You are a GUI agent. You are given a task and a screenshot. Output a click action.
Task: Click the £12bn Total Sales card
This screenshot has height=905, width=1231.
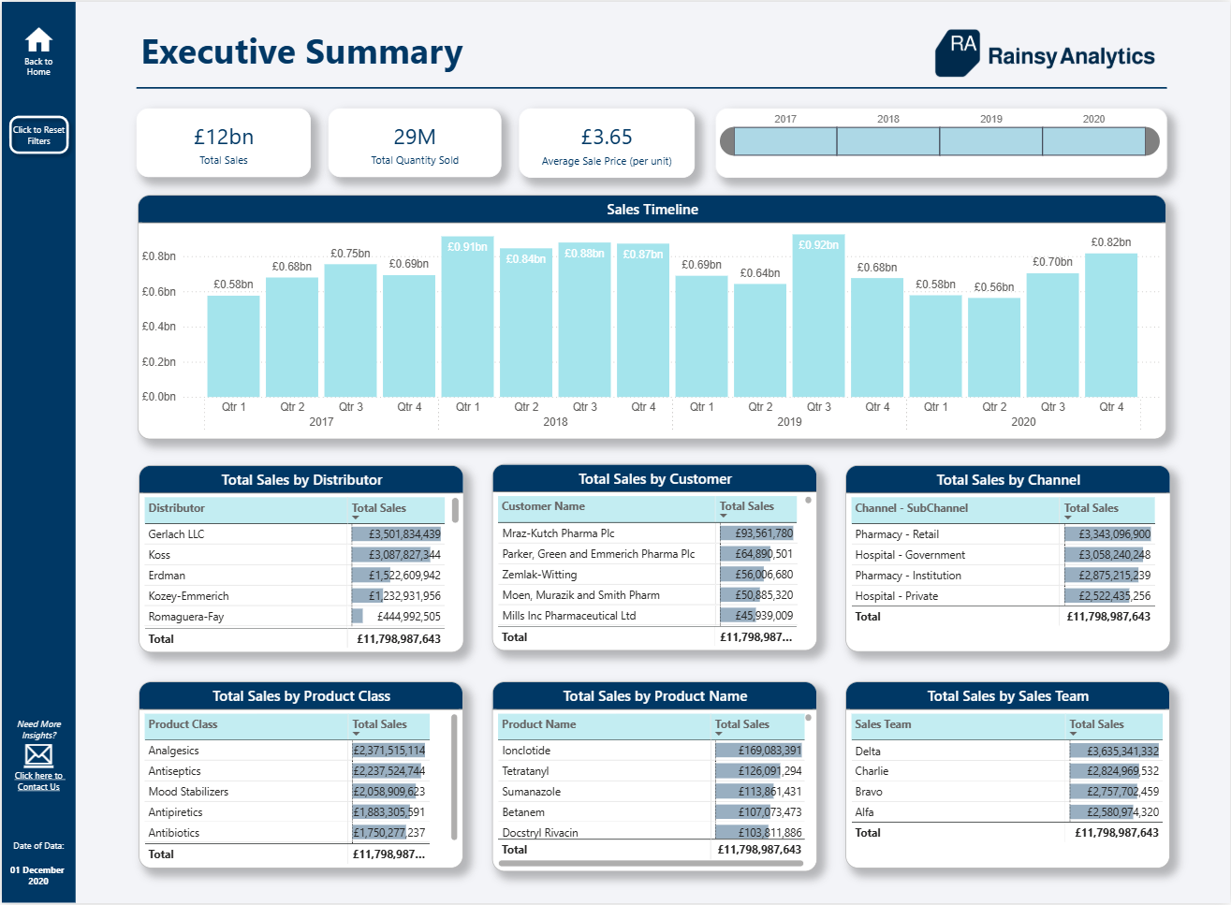pos(224,142)
